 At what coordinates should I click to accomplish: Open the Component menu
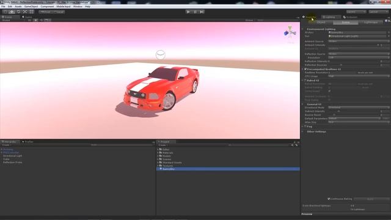47,7
